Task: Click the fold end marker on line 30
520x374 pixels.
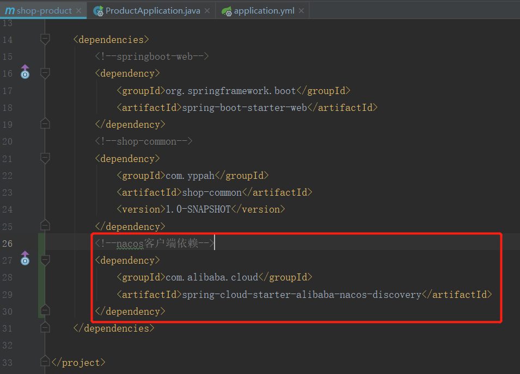Action: [45, 310]
